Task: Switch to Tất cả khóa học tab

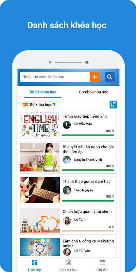Action: [42, 92]
